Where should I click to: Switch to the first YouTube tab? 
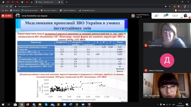pos(13,2)
